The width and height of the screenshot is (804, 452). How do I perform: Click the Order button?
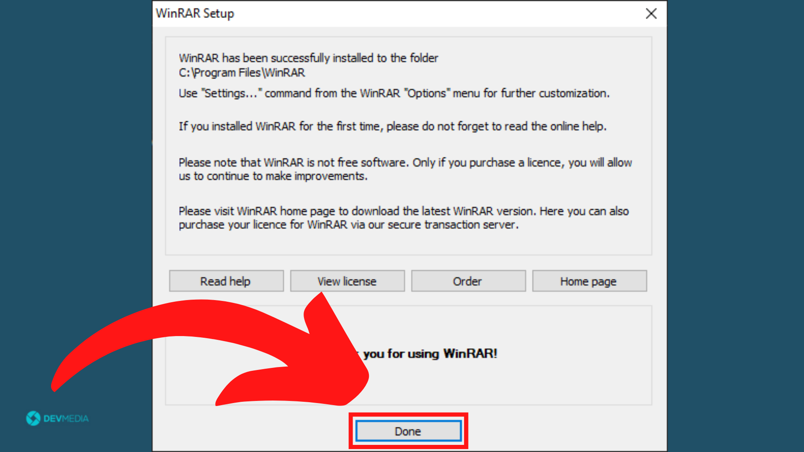point(468,281)
